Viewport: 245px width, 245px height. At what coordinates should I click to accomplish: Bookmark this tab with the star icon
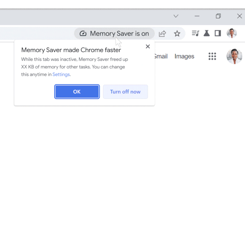point(177,33)
